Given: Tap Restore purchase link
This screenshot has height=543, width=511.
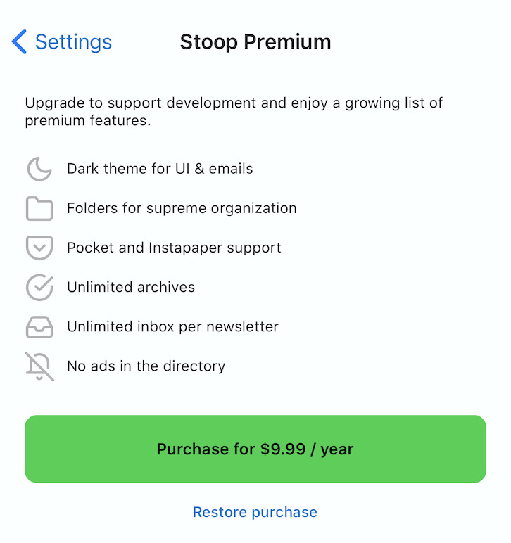Looking at the screenshot, I should pos(255,512).
